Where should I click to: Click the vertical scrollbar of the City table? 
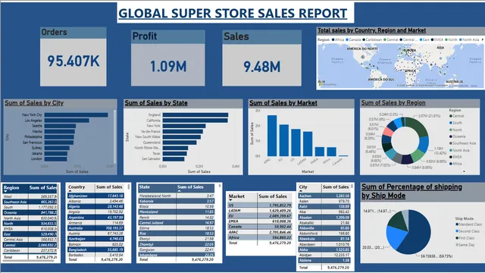[x=352, y=187]
